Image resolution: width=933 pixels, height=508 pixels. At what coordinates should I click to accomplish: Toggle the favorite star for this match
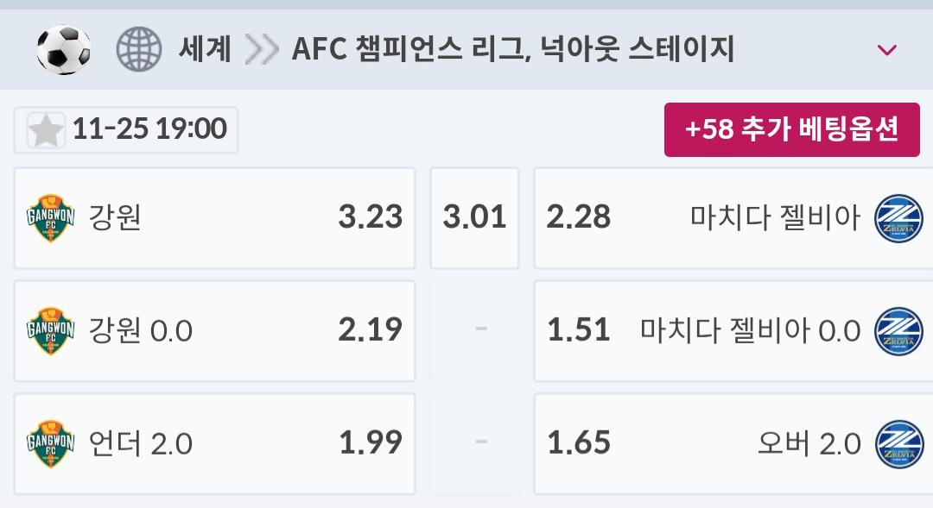coord(46,131)
